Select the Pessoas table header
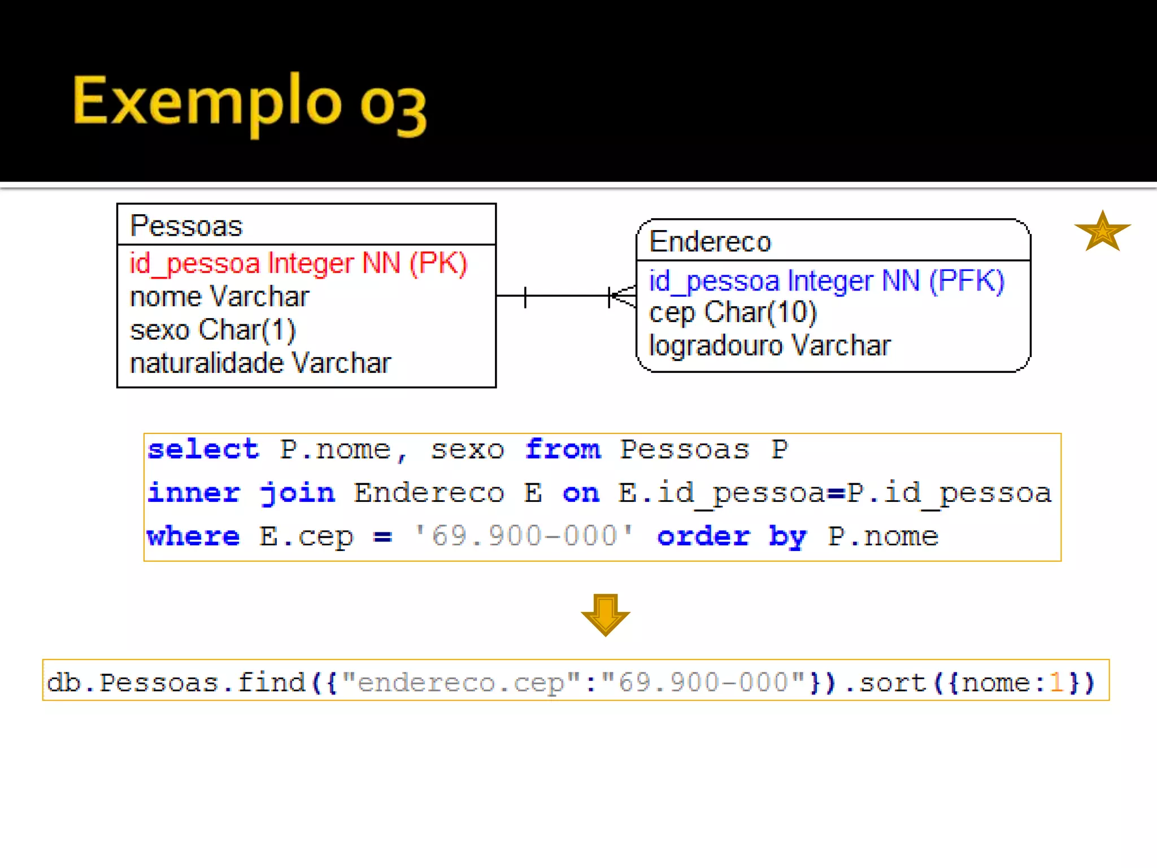1157x868 pixels. [x=186, y=225]
